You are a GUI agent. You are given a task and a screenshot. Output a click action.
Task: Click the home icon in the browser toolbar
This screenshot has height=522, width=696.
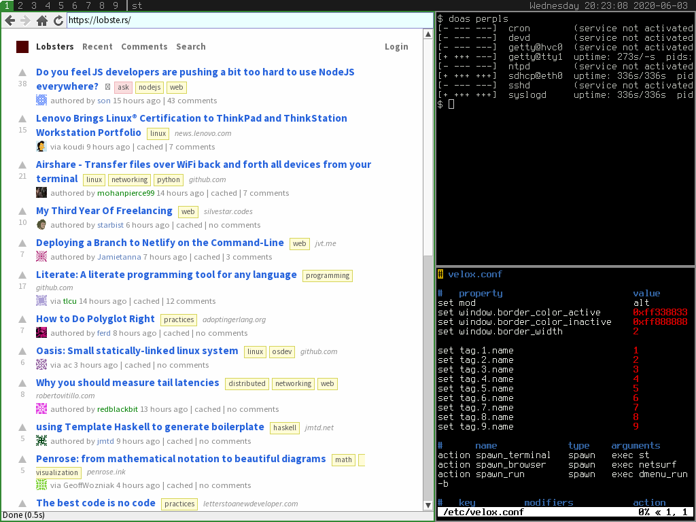coord(42,20)
